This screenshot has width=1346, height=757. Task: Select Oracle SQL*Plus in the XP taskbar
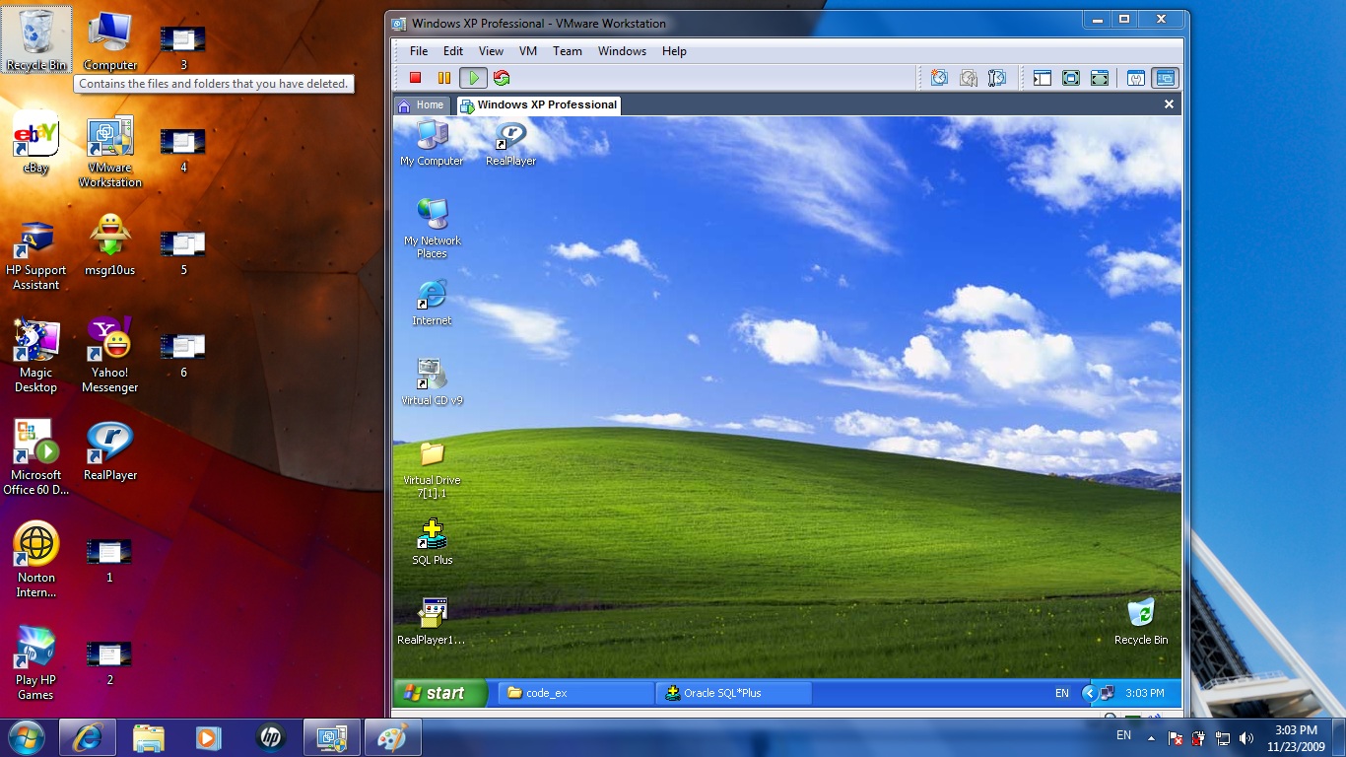click(733, 693)
